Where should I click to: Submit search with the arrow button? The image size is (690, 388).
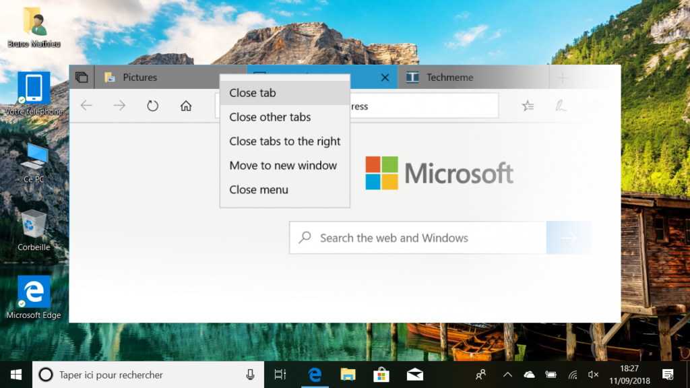(x=569, y=238)
